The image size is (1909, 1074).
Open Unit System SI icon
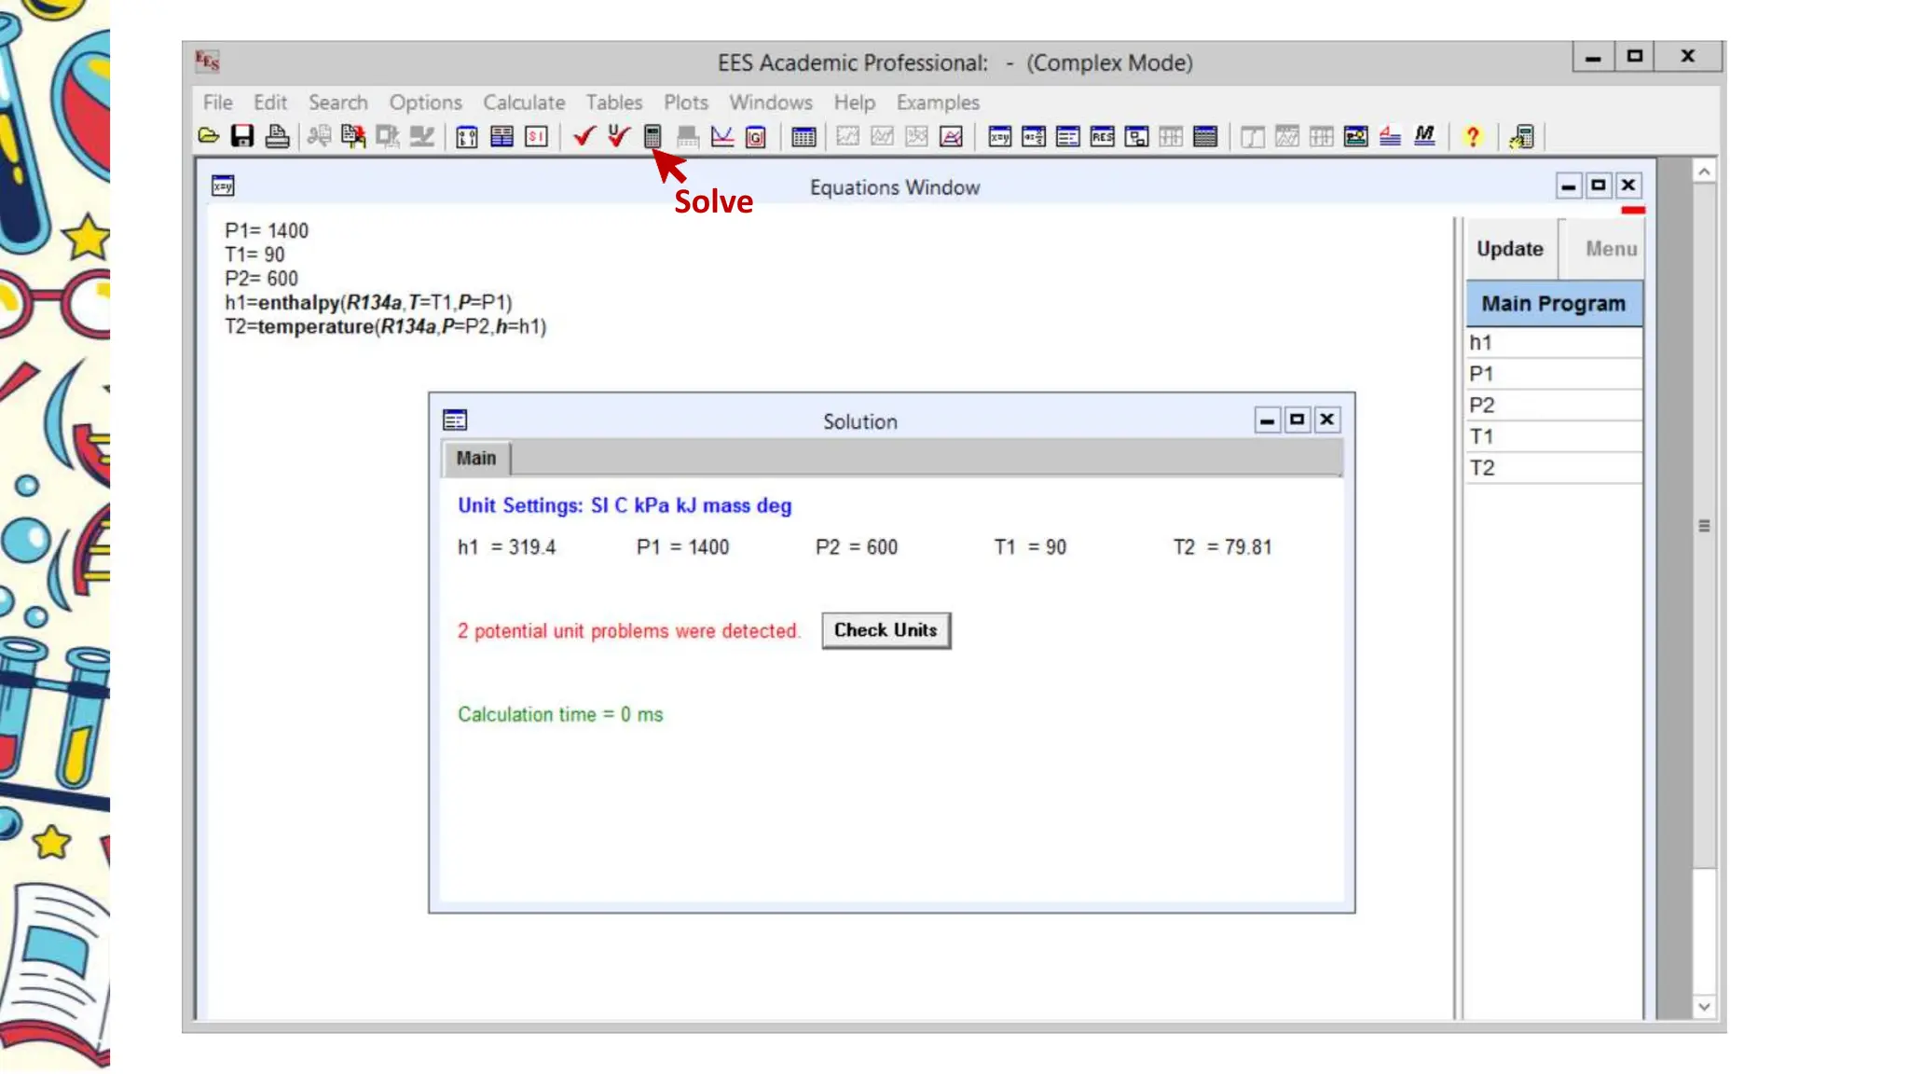[536, 137]
